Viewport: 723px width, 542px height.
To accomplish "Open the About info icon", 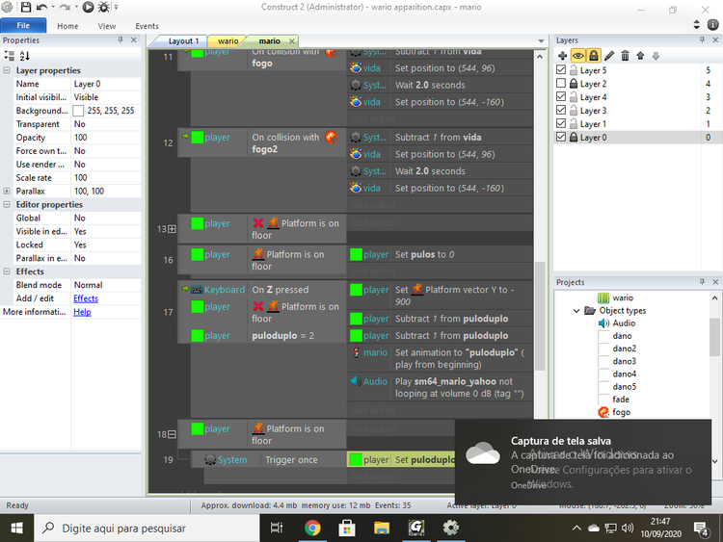I will pos(712,25).
